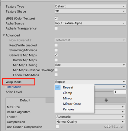The width and height of the screenshot is (128, 131).
Task: Enable Streaming Mipmaps checkbox
Action: [x=56, y=50]
